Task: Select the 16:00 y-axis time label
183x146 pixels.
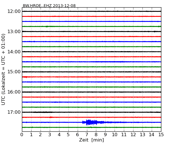Action: (14, 92)
